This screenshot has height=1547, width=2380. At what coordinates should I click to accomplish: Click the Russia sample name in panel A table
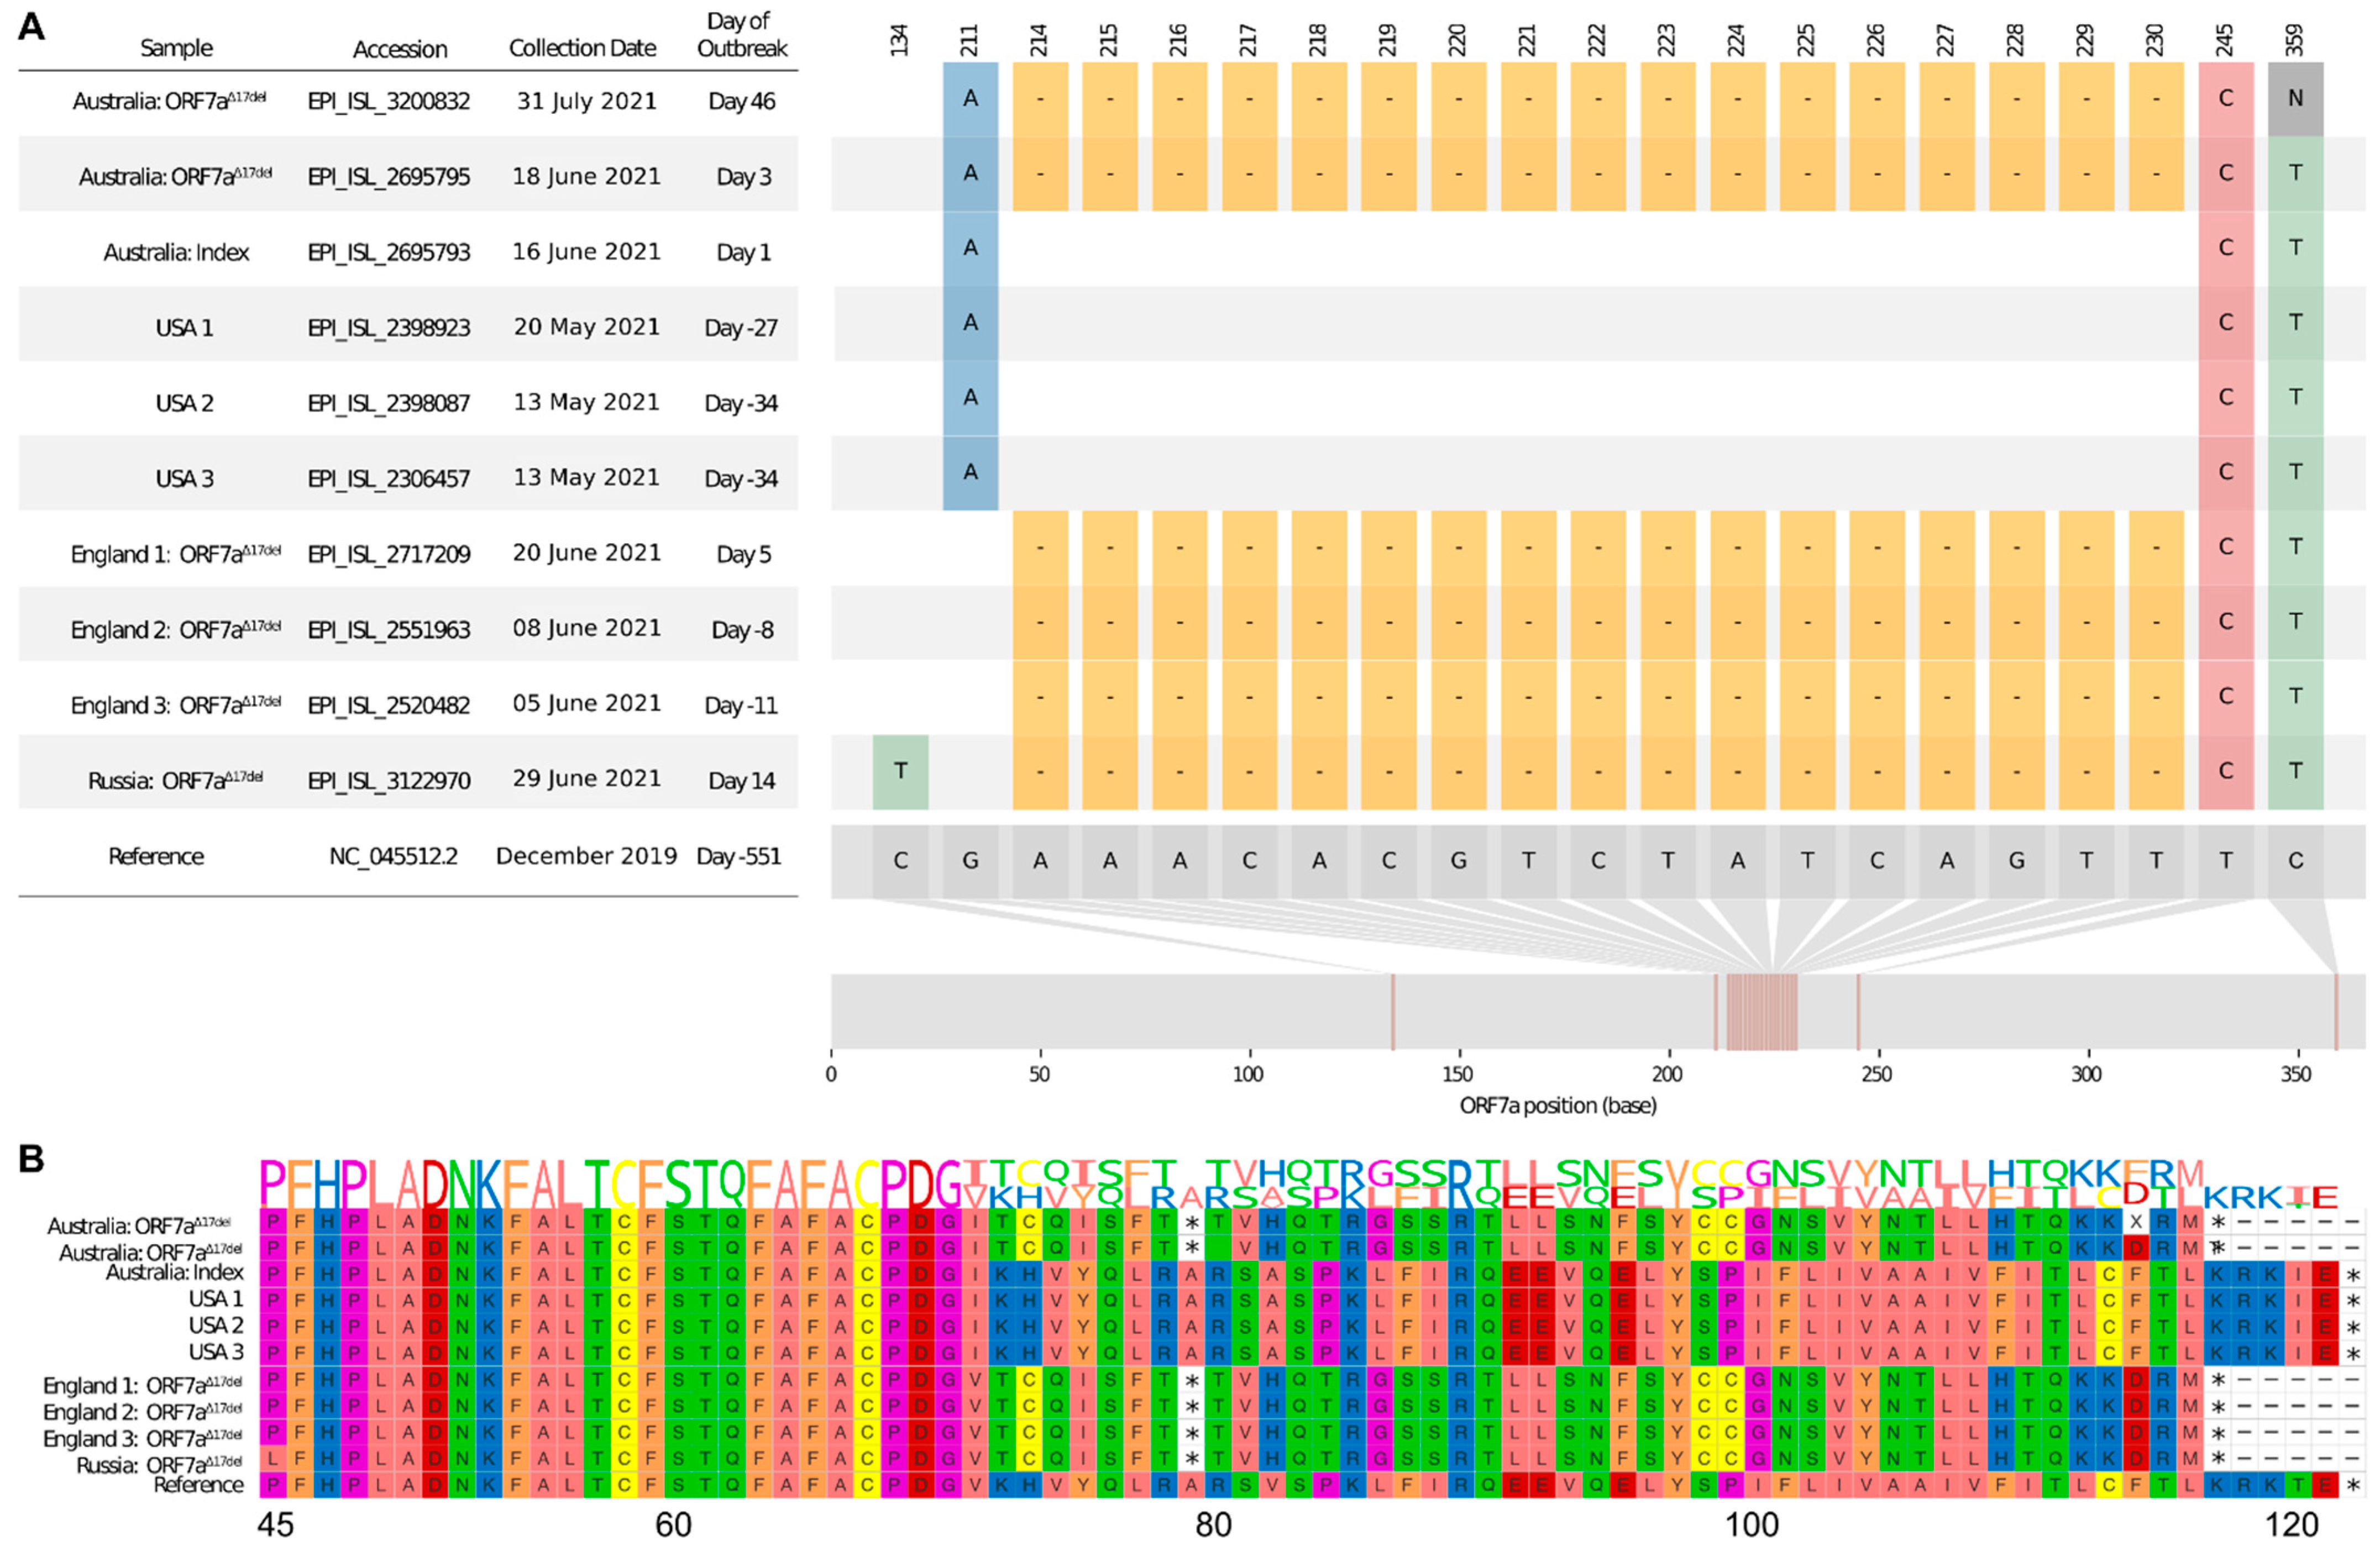(x=176, y=780)
